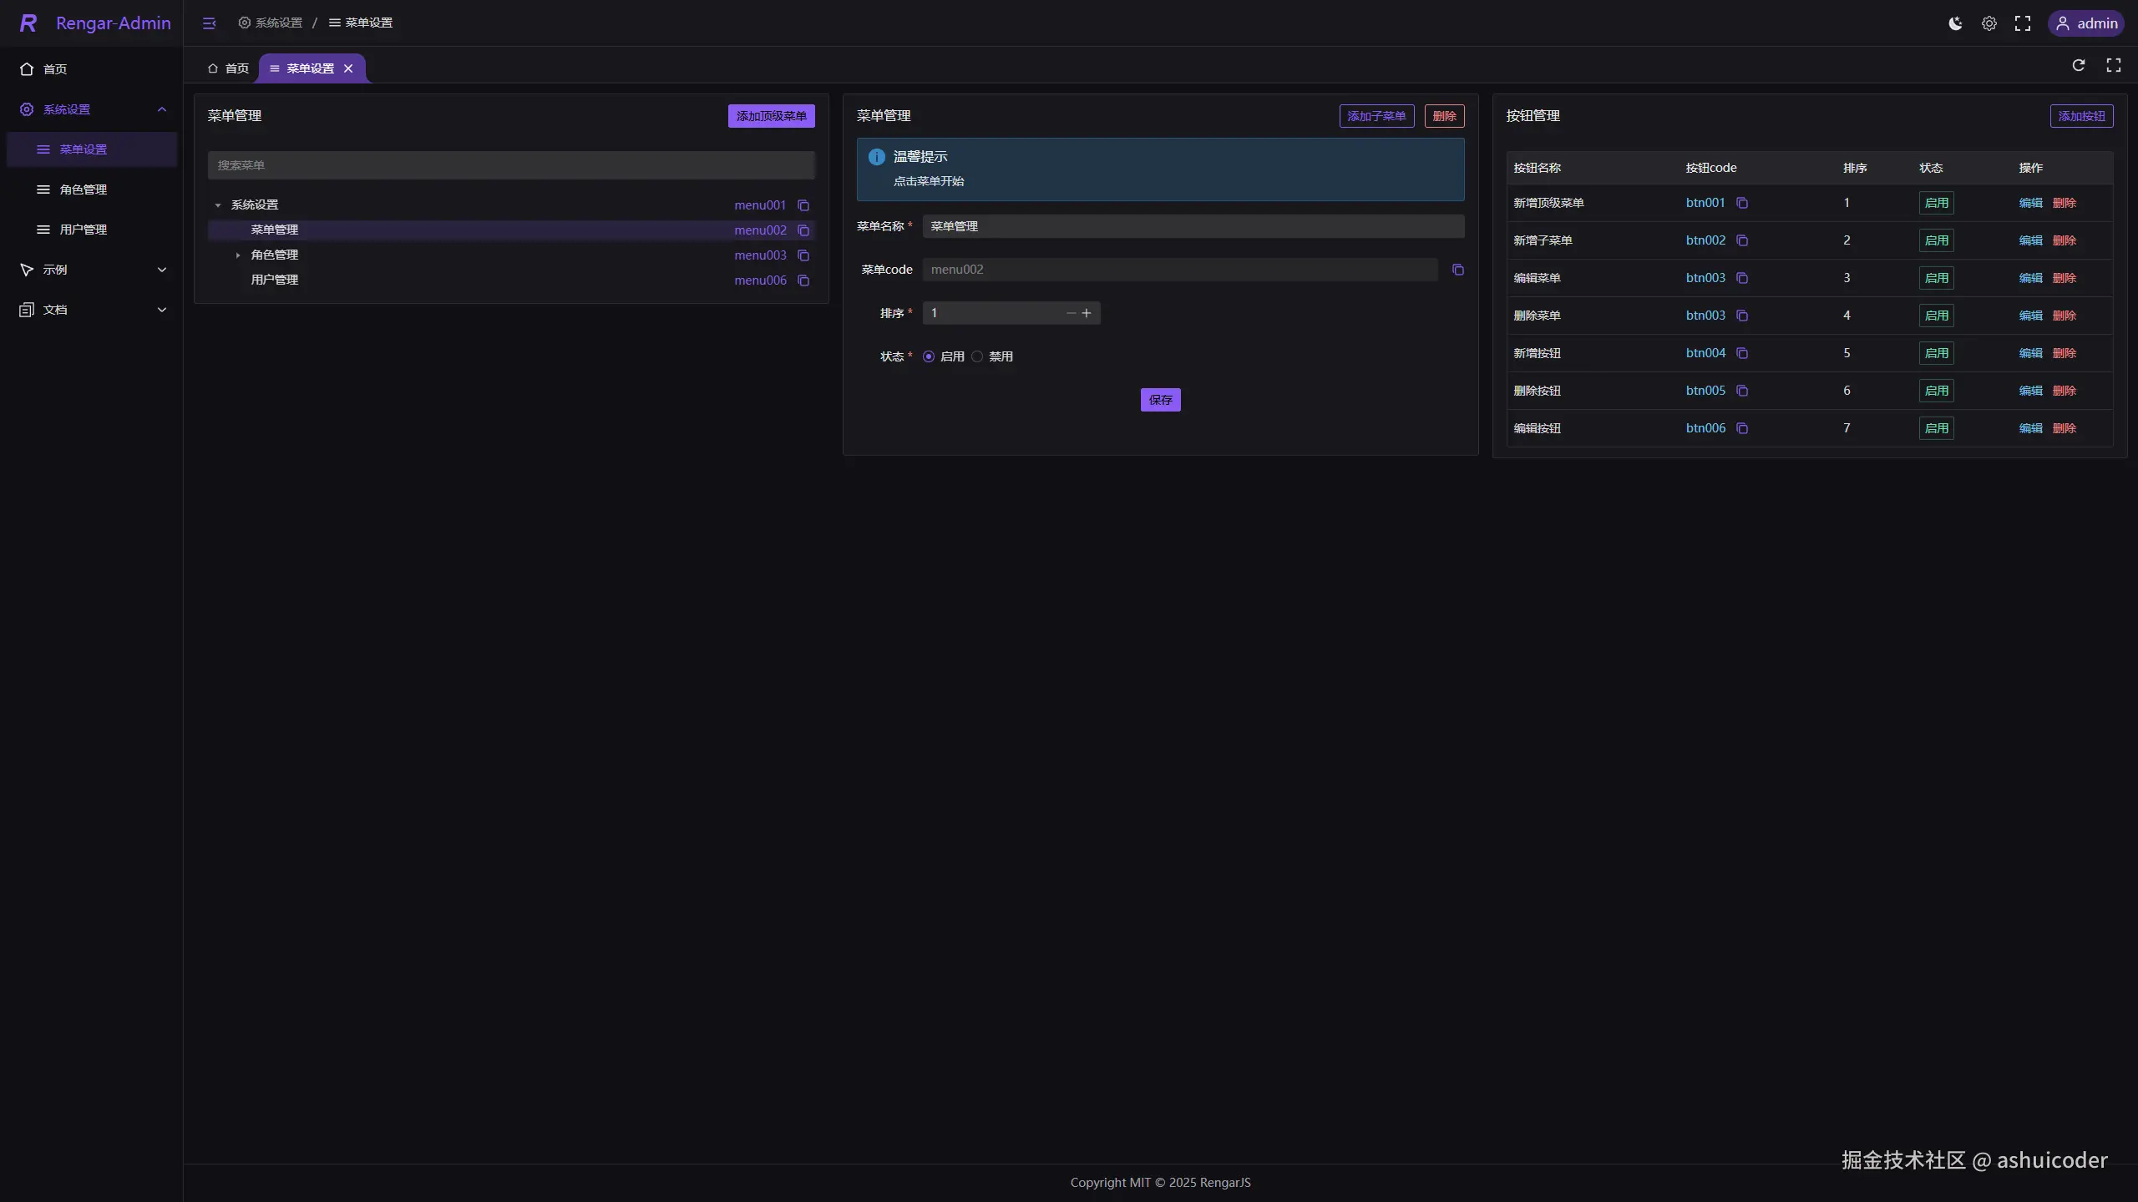Focus the 搜索菜单 search field
Image resolution: width=2138 pixels, height=1202 pixels.
[x=511, y=165]
